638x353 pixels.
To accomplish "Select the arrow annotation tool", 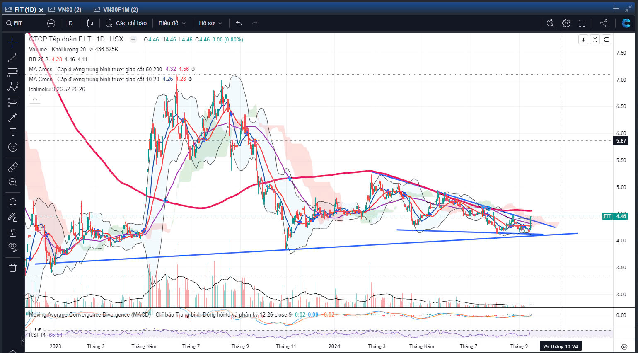I will coord(13,117).
